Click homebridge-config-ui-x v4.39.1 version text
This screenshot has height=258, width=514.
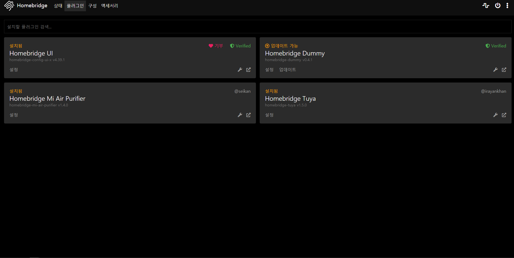pyautogui.click(x=37, y=60)
